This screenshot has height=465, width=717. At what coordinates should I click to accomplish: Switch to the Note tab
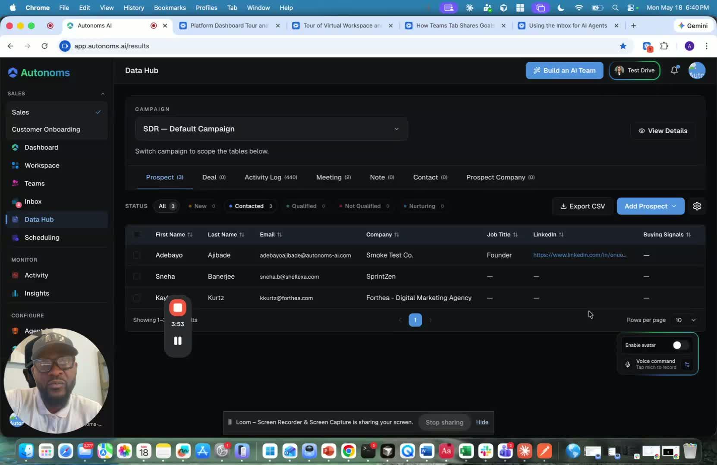pos(382,177)
